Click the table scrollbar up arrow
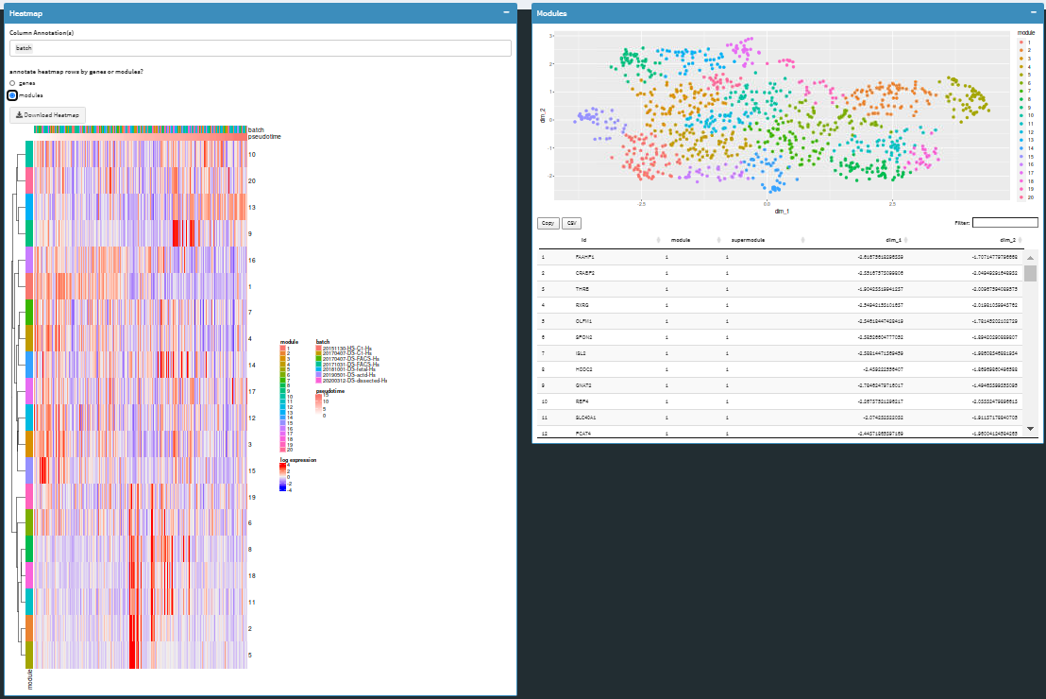The height and width of the screenshot is (699, 1046). coord(1030,258)
